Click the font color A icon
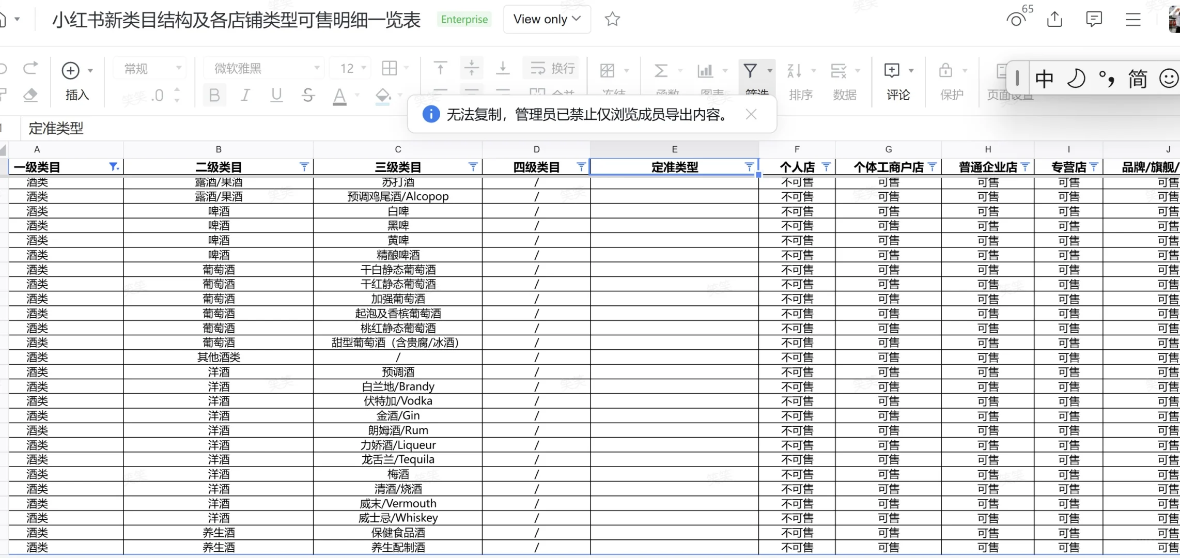 (339, 96)
